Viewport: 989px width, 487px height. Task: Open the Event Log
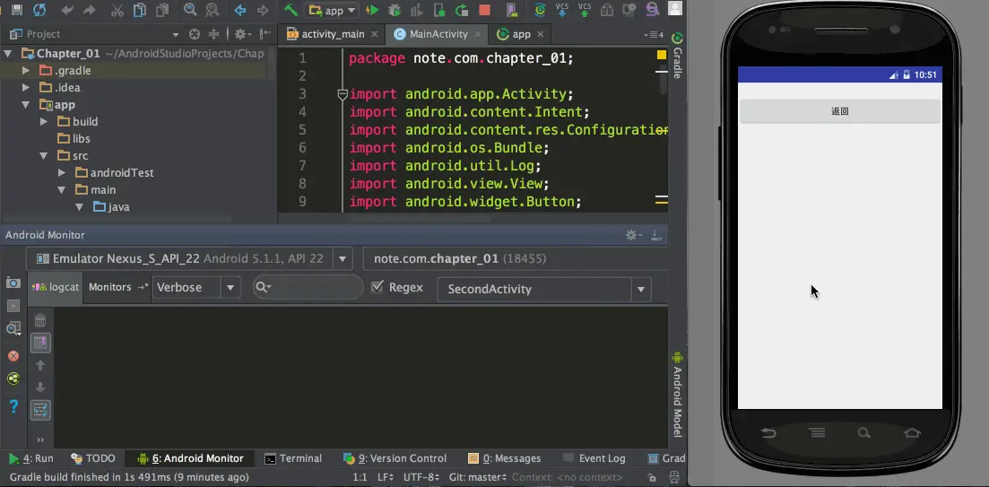click(x=594, y=458)
